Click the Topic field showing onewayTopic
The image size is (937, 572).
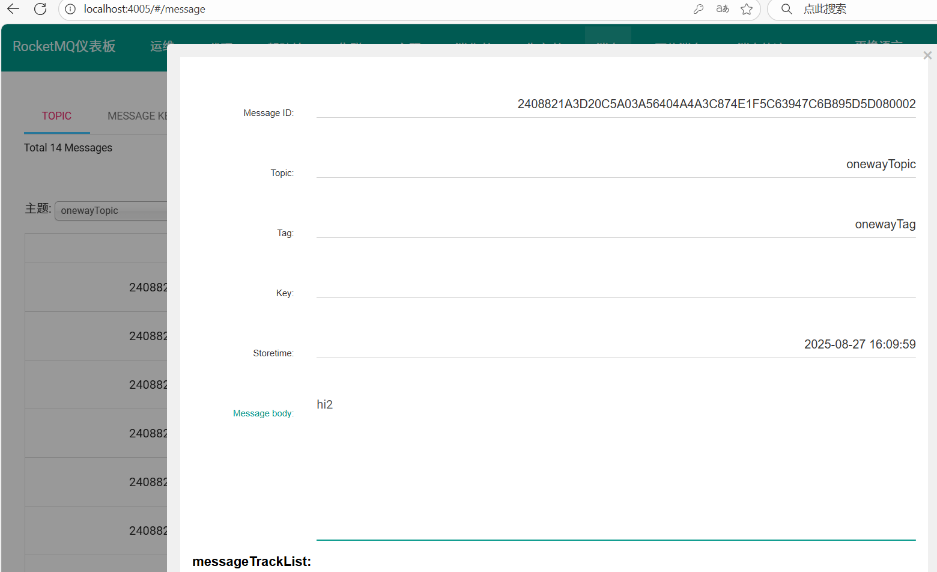pyautogui.click(x=616, y=165)
